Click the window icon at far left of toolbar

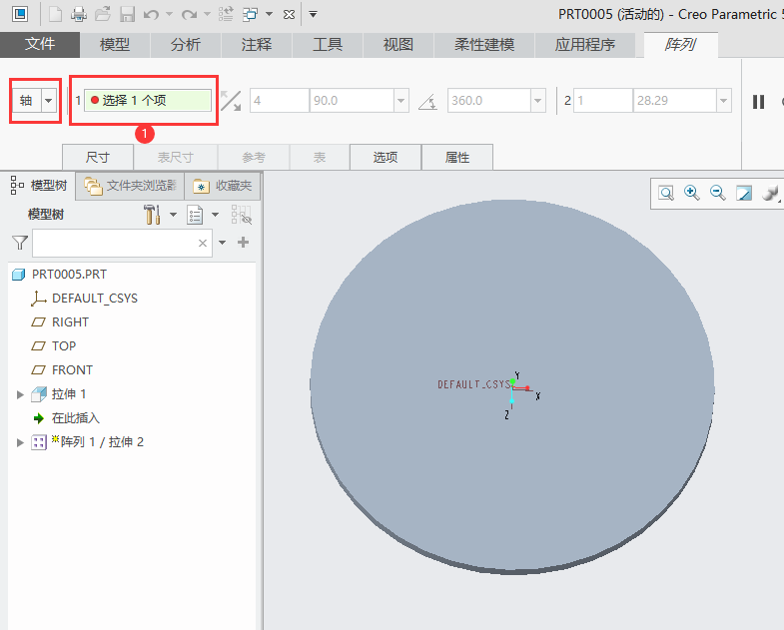click(x=20, y=14)
